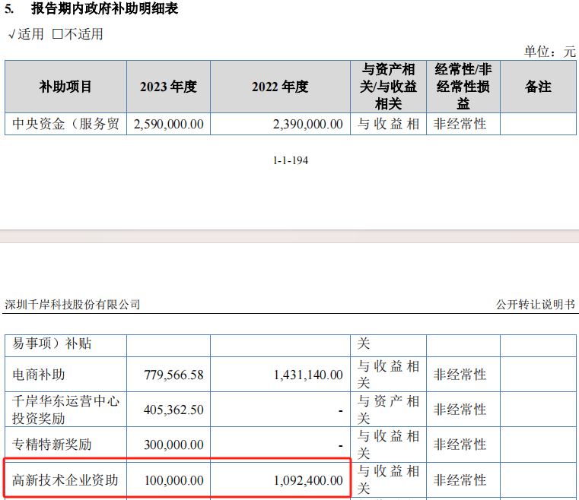The width and height of the screenshot is (579, 500).
Task: Click the 补助项目 column header
Action: 65,87
